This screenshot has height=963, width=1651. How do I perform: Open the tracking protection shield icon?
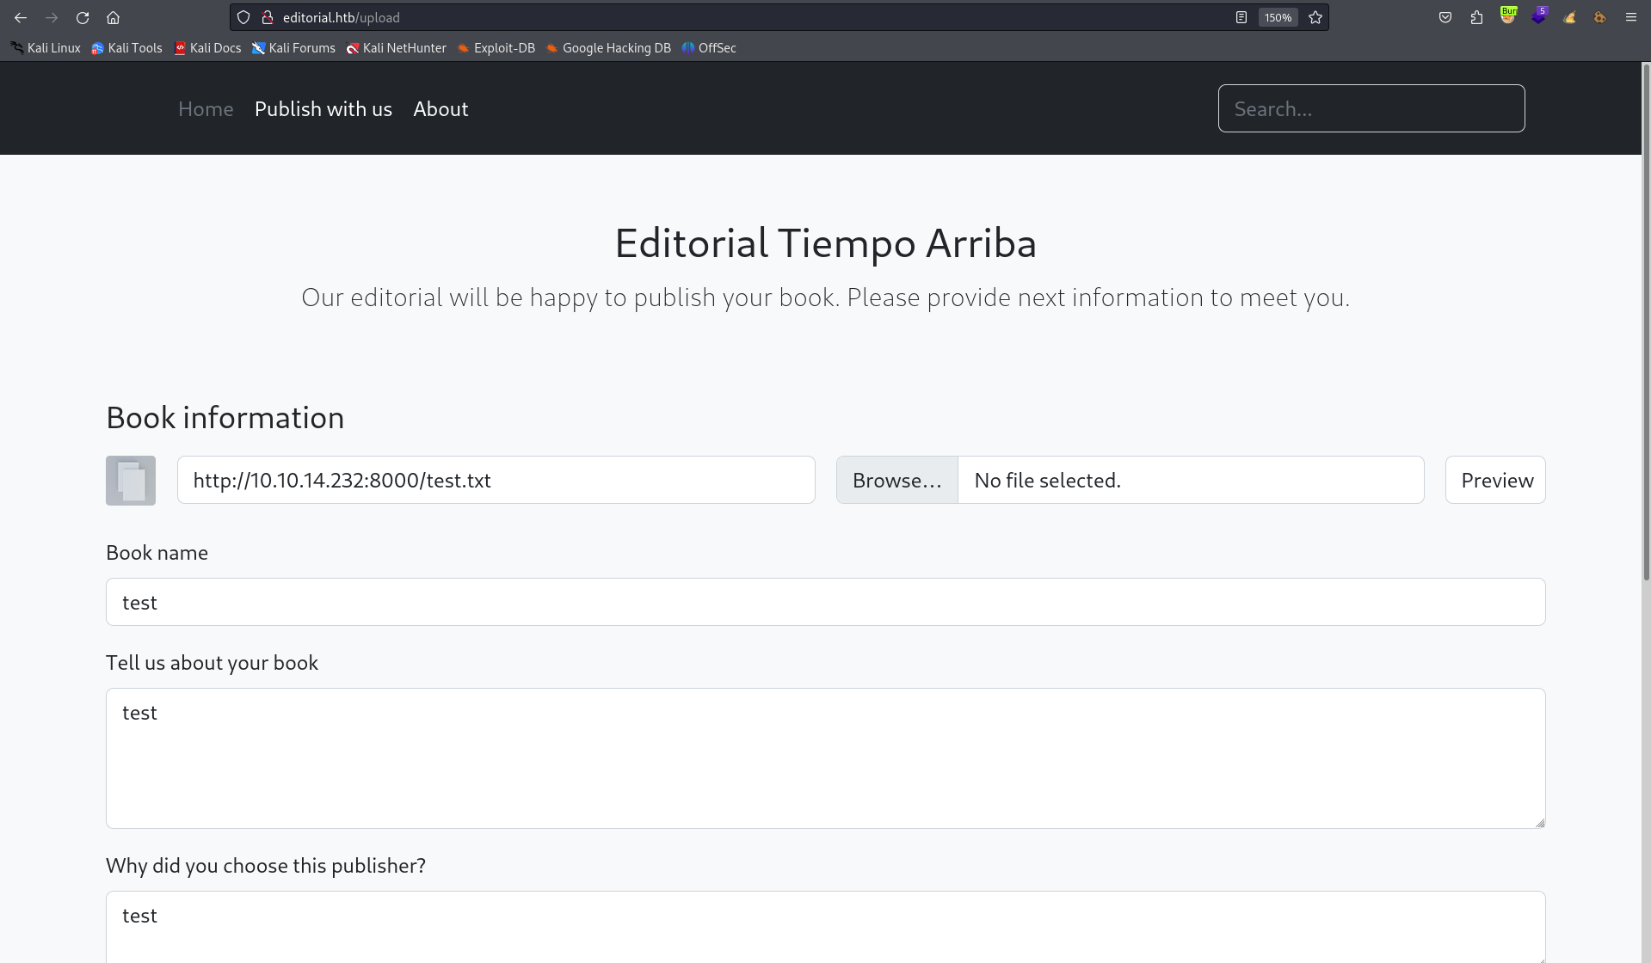pos(243,17)
